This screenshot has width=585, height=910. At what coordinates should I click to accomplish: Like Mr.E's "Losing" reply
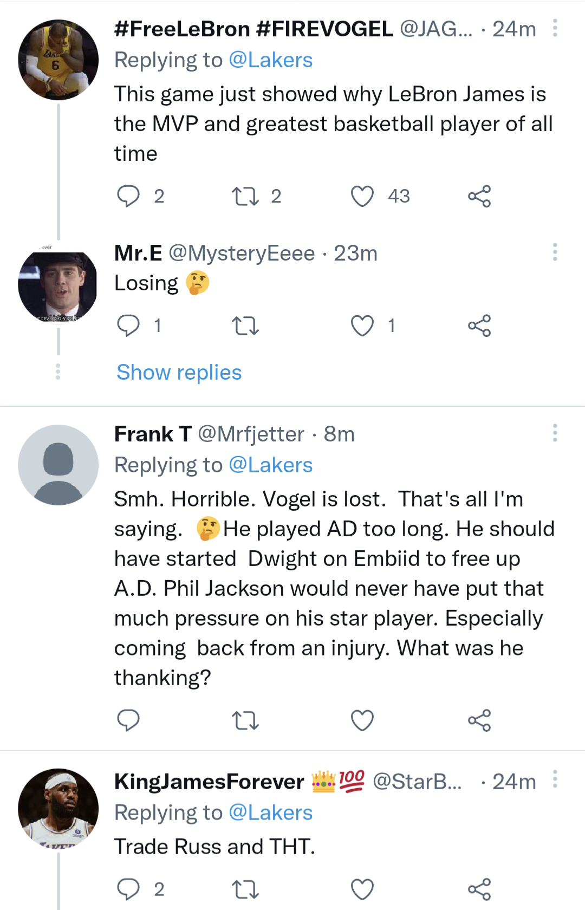[x=362, y=326]
